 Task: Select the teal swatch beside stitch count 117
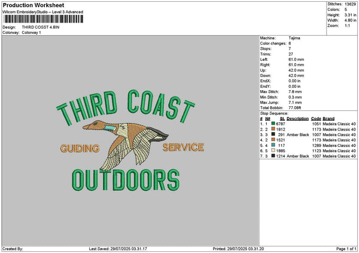273,145
